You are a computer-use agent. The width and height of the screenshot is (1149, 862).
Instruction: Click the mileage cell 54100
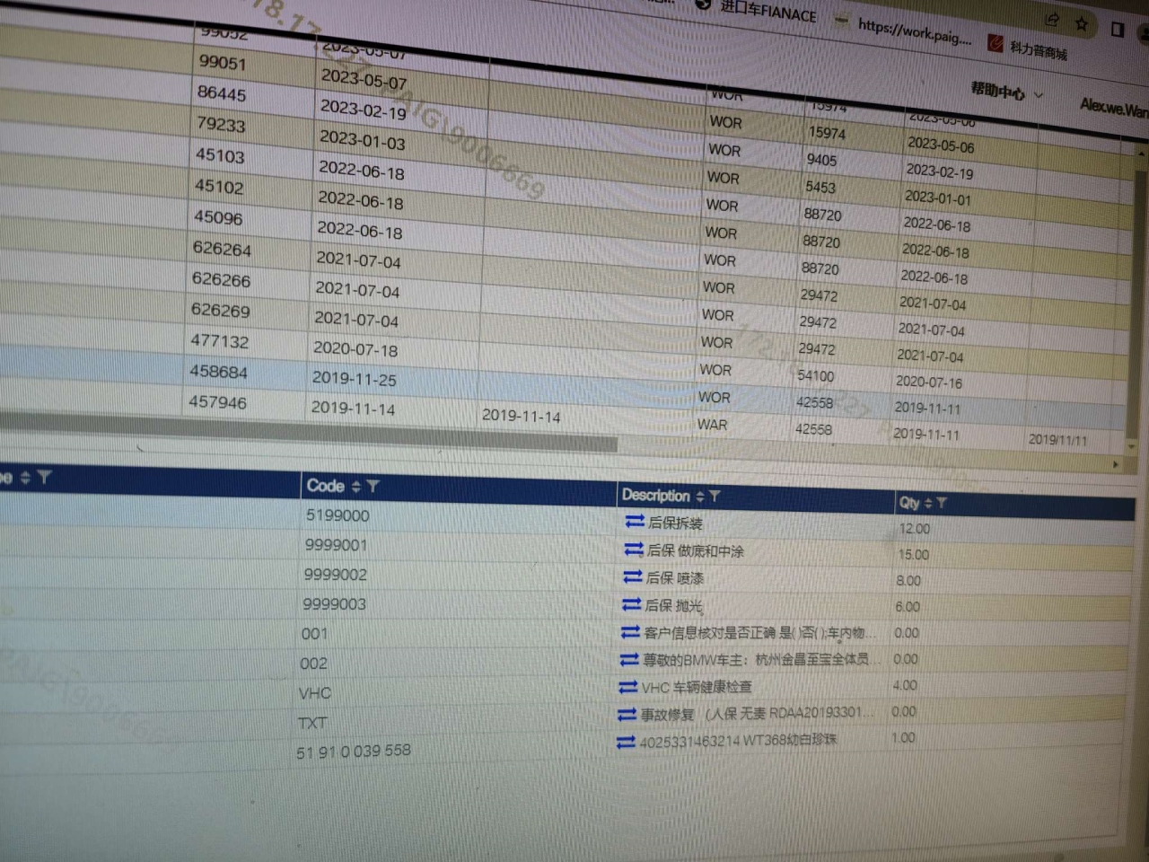click(x=815, y=375)
